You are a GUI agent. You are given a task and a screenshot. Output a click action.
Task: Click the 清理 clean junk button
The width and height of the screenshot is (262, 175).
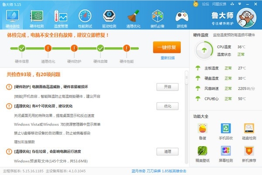pyautogui.click(x=167, y=151)
